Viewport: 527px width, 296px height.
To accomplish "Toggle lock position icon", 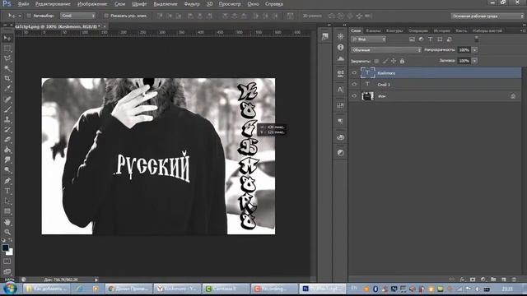I will click(394, 61).
